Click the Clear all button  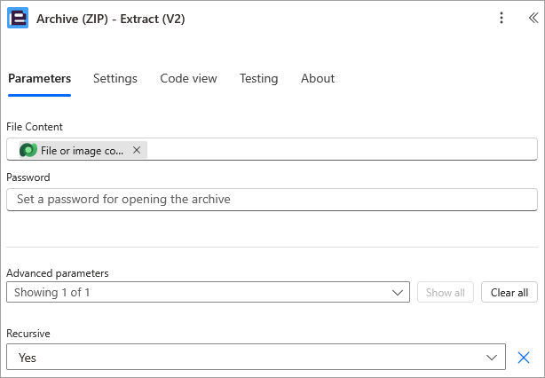509,292
